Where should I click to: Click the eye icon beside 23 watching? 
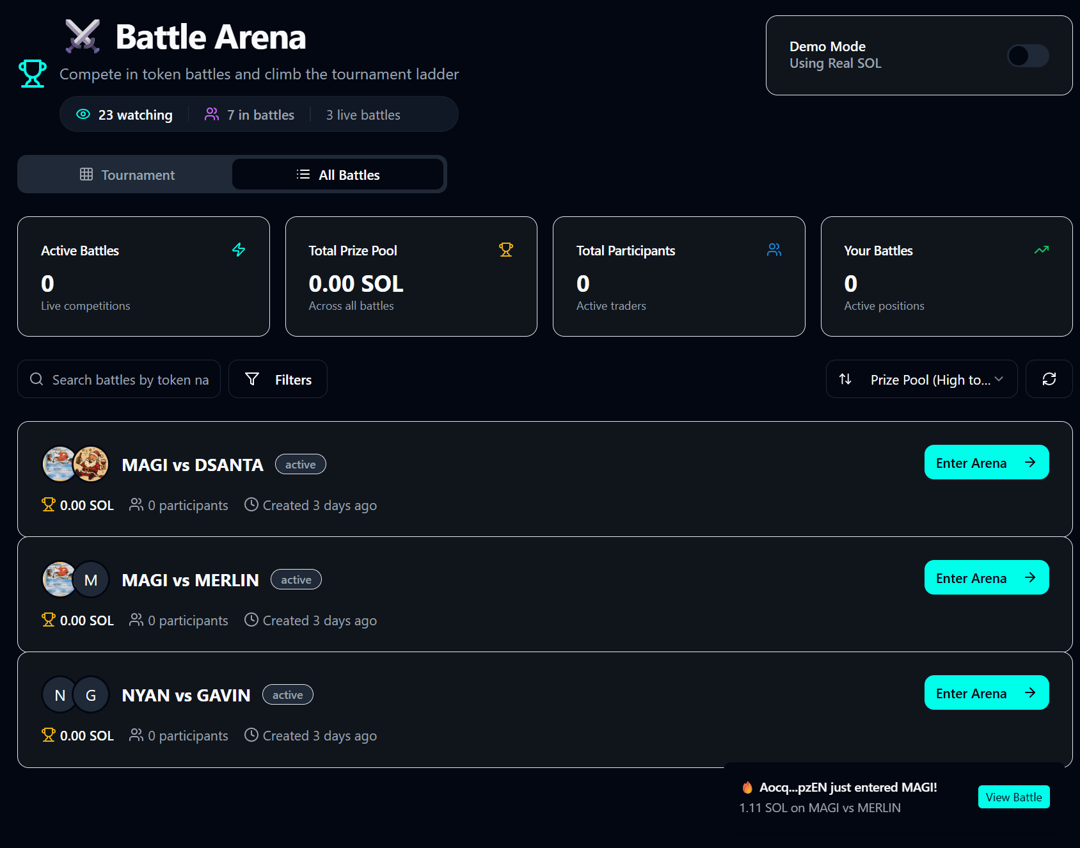(x=83, y=115)
